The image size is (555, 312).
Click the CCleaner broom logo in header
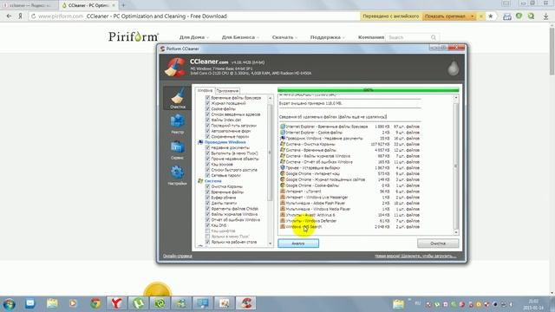pyautogui.click(x=175, y=68)
